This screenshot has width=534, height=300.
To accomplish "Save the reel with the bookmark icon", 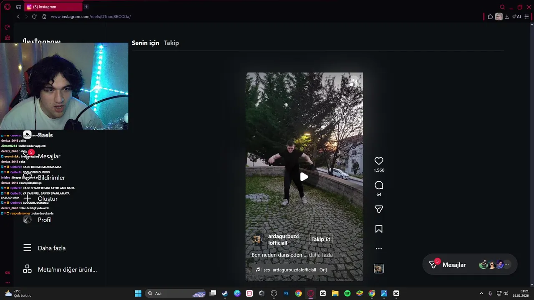I will point(379,229).
